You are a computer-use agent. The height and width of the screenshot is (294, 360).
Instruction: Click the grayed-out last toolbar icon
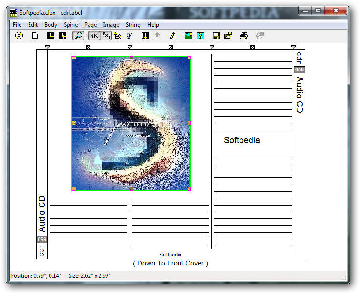tap(260, 36)
